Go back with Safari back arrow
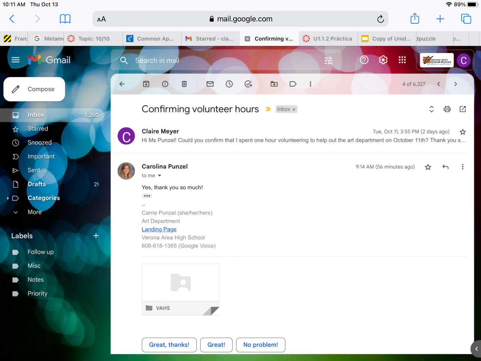This screenshot has height=361, width=481. [x=12, y=19]
